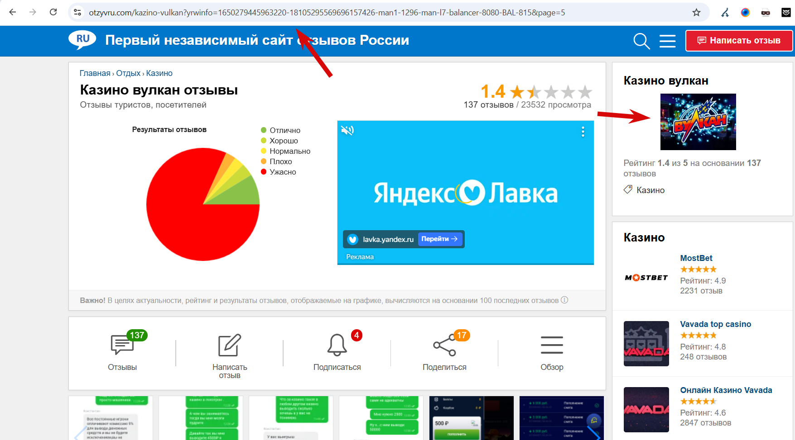Viewport: 795px width, 440px height.
Task: Click the yellow Нормально legend dot
Action: click(x=264, y=151)
